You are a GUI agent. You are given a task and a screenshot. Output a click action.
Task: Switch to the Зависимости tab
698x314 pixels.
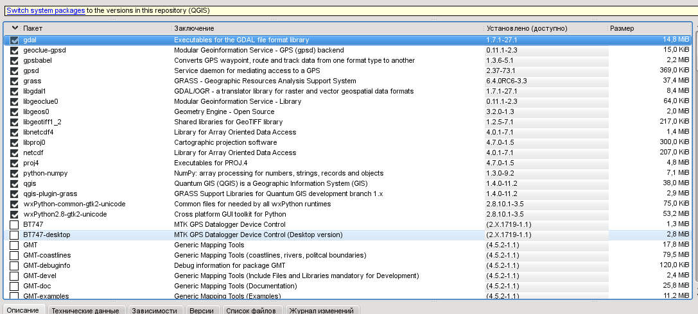coord(154,310)
